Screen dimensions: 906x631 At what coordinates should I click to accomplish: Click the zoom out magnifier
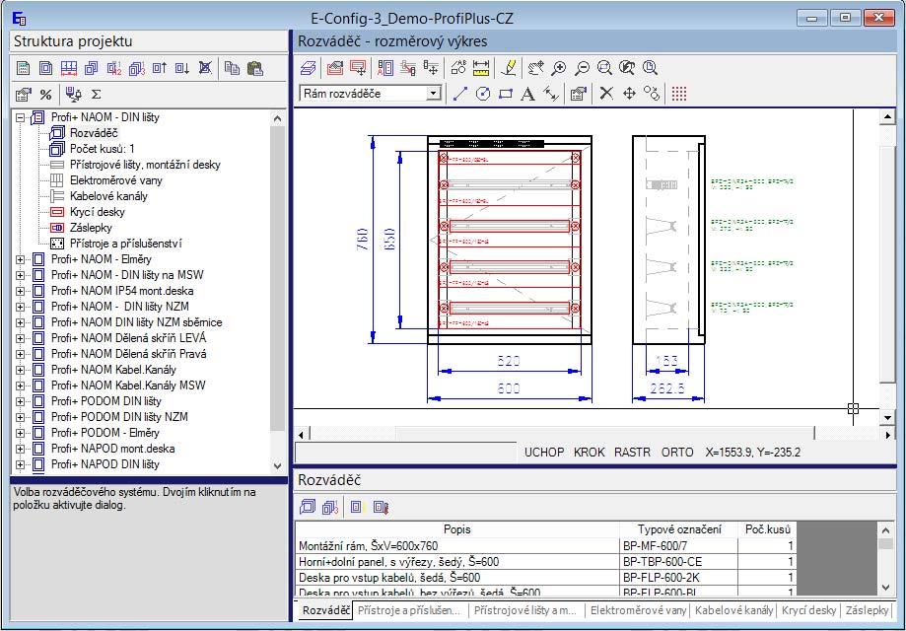click(x=582, y=68)
